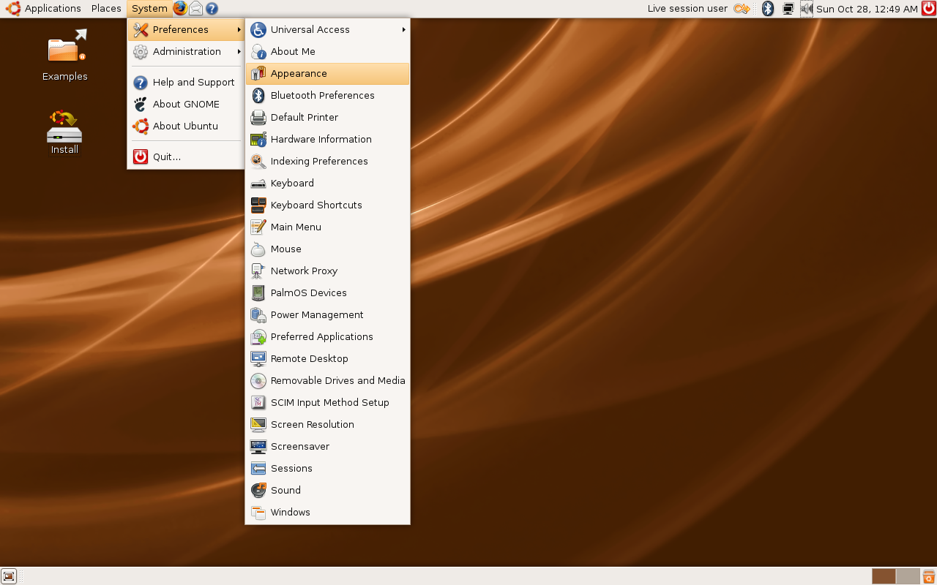Screen dimensions: 937x585
Task: Open About Me preferences
Action: (x=327, y=51)
